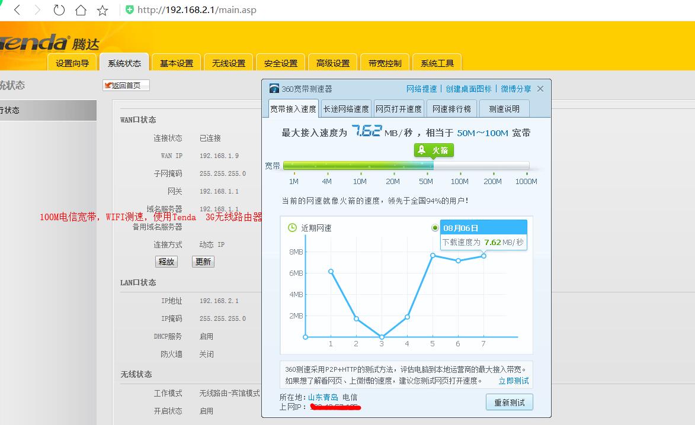Click the broadband speed gauge bar
This screenshot has height=425, width=695.
point(406,166)
